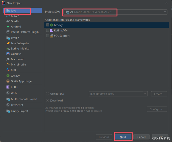Click the Quarkus icon
172x142 pixels.
pos(8,54)
